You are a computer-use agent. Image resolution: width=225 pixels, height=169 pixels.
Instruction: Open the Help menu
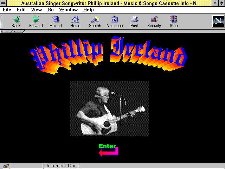point(88,10)
